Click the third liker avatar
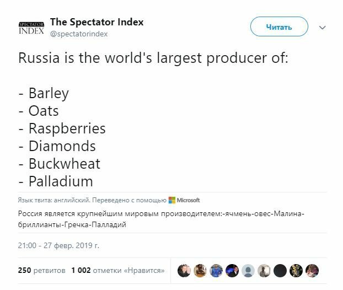343x290 pixels. (216, 270)
